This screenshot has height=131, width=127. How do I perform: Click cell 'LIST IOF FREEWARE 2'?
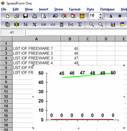36,53
